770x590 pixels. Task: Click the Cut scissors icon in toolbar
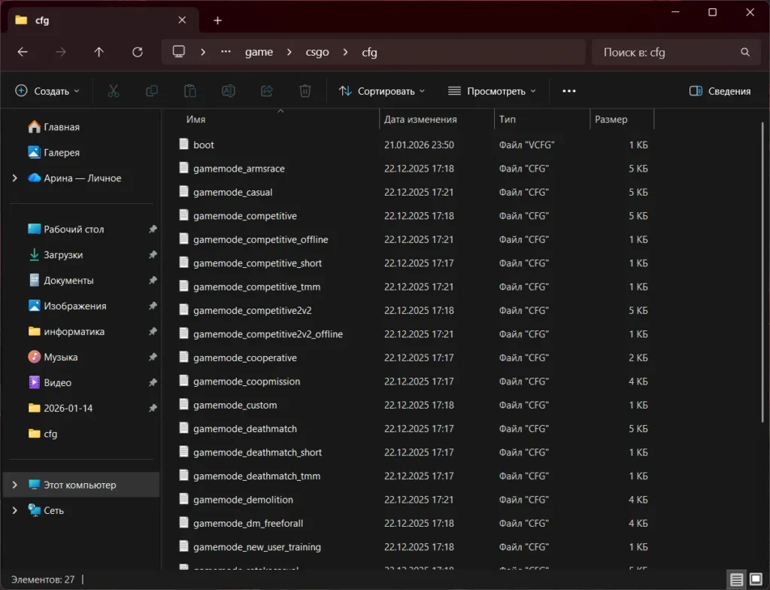114,91
